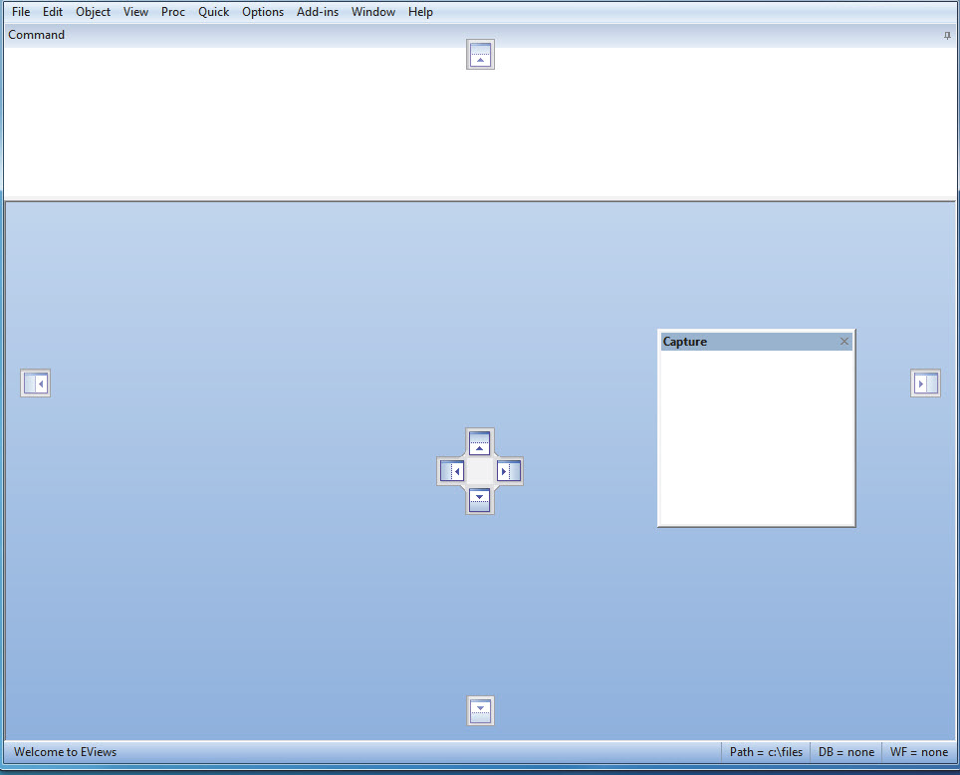Open the Options menu
This screenshot has width=960, height=775.
tap(262, 11)
